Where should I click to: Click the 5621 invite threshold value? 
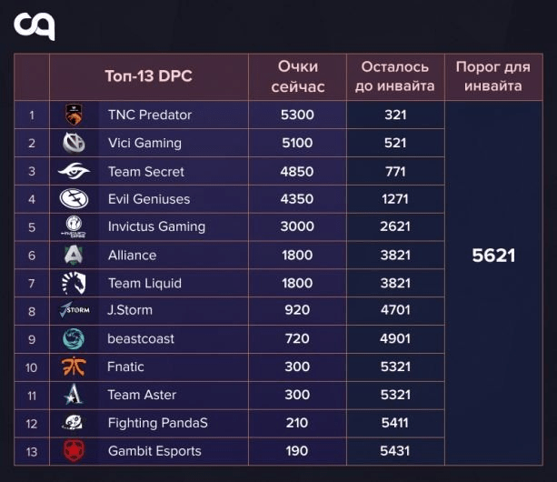click(x=493, y=256)
